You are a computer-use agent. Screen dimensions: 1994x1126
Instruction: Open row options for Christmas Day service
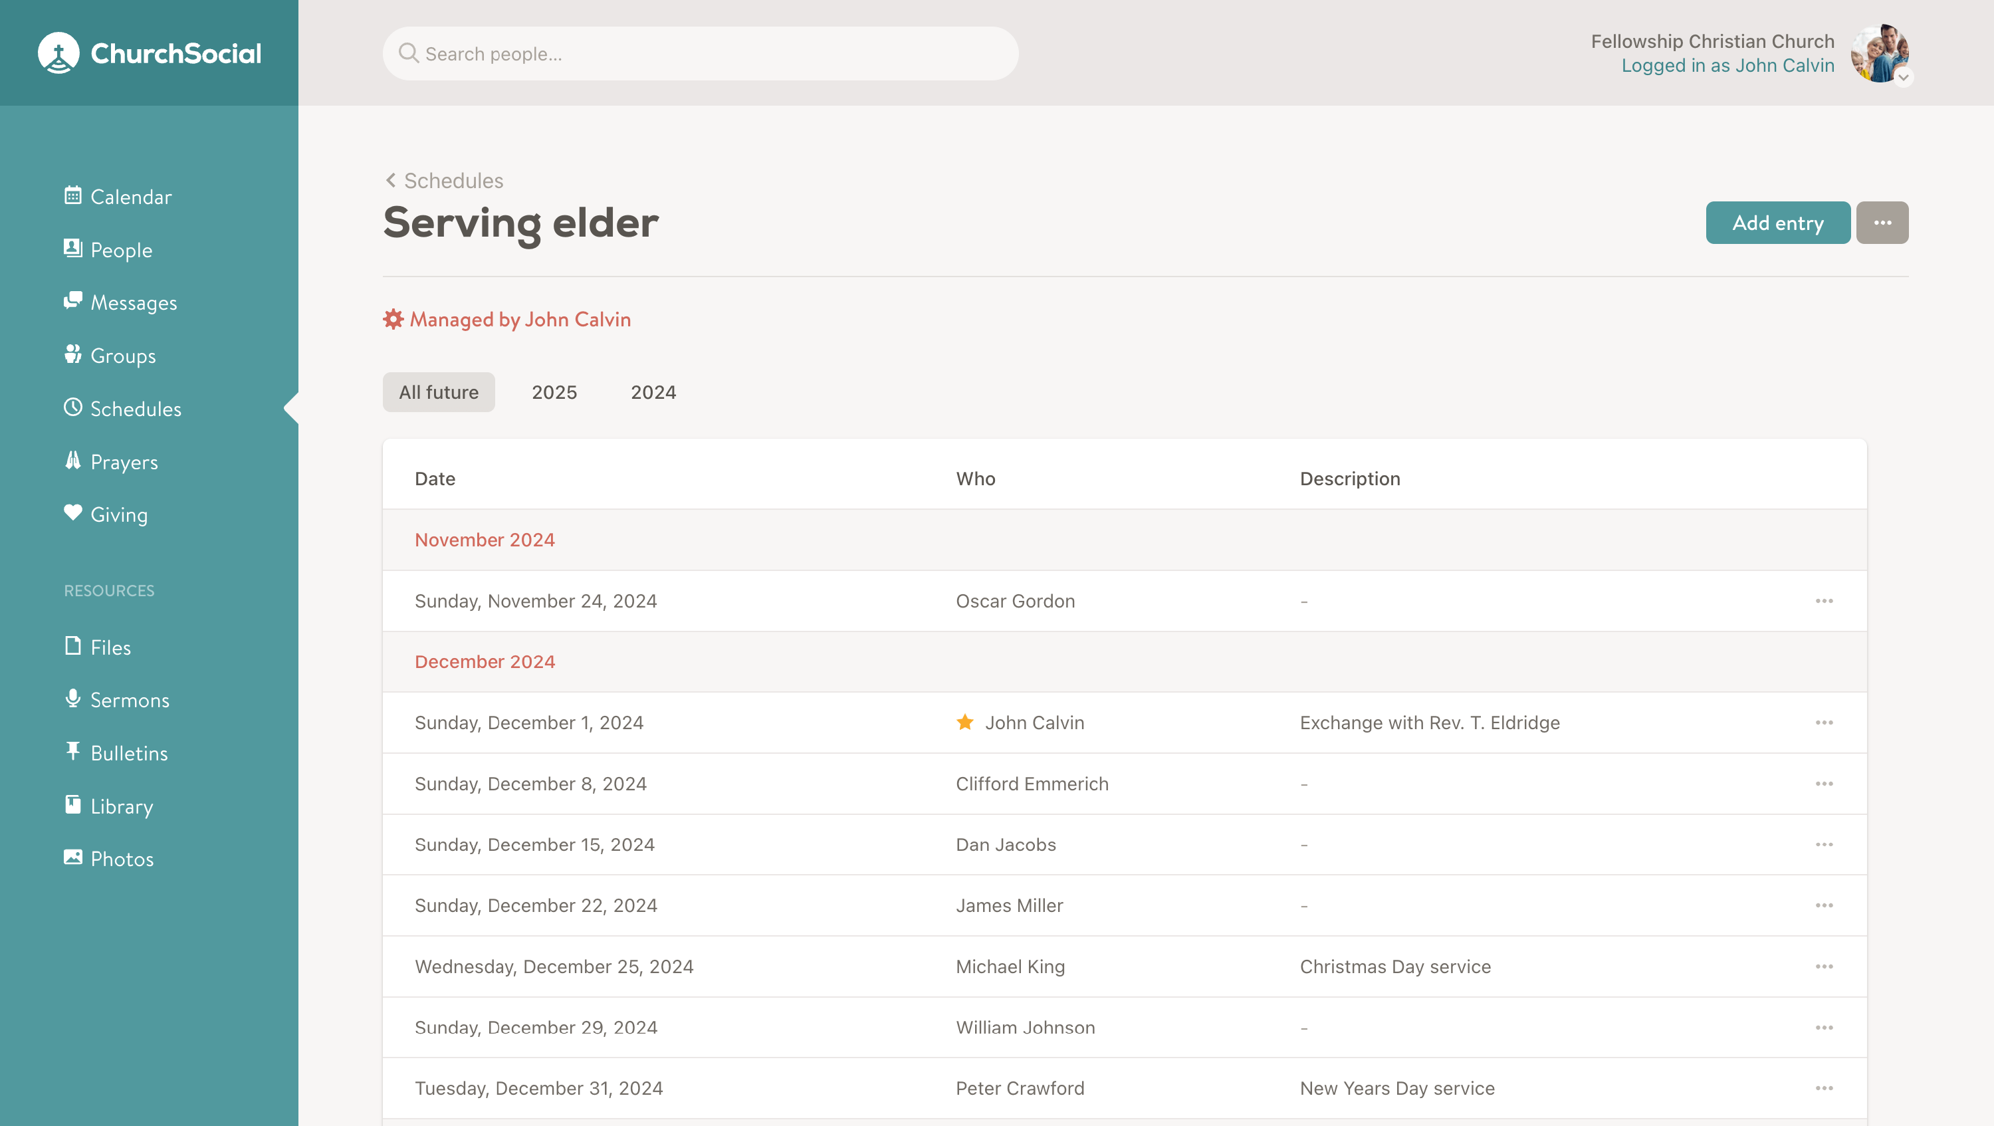tap(1824, 966)
